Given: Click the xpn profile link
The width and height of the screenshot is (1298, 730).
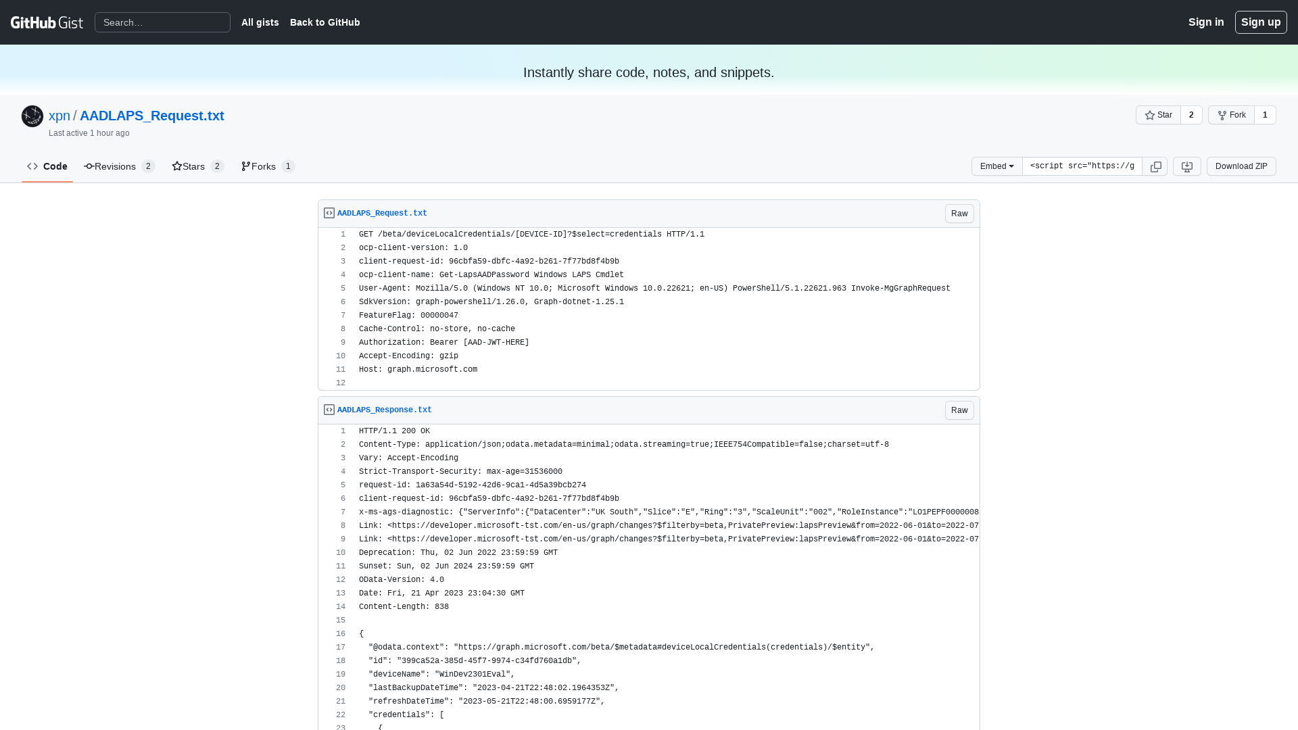Looking at the screenshot, I should coord(59,115).
